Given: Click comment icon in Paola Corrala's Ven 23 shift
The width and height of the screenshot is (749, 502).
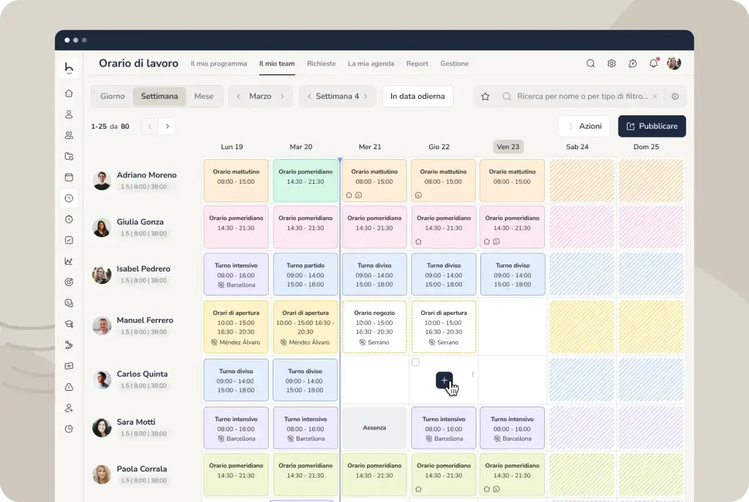Looking at the screenshot, I should tap(496, 489).
